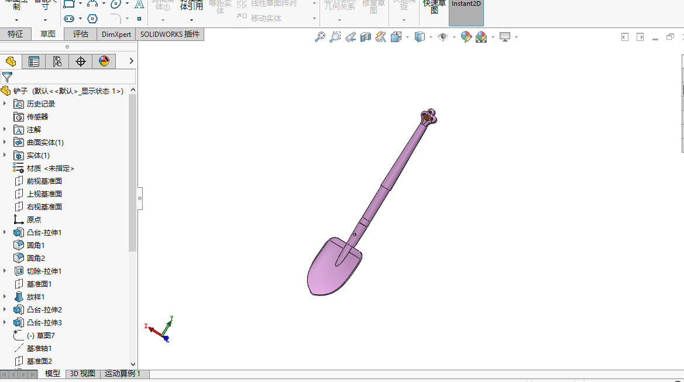Activate the Section View tool
The image size is (684, 382).
(x=366, y=37)
